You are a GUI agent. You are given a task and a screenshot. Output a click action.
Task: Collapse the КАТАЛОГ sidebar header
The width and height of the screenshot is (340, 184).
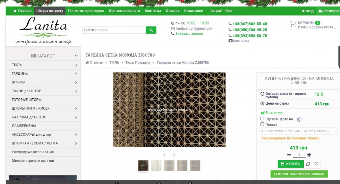coord(43,56)
